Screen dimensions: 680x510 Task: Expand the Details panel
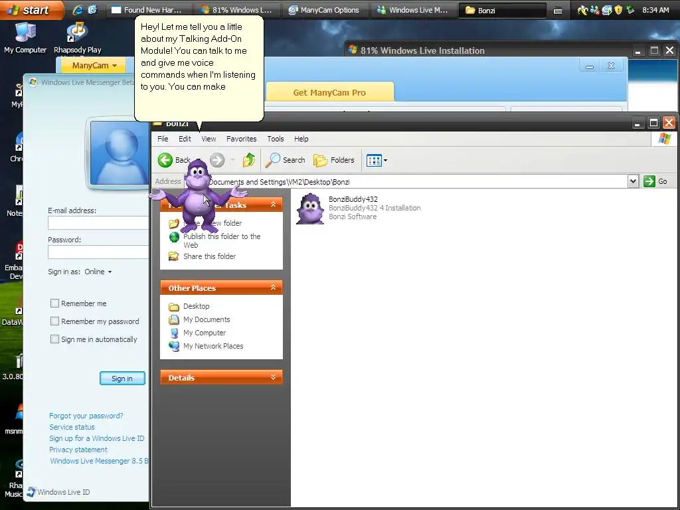click(x=273, y=377)
